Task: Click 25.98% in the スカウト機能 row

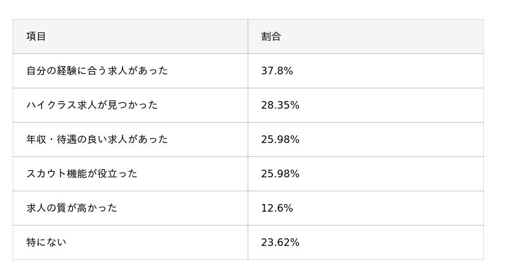Action: point(280,174)
